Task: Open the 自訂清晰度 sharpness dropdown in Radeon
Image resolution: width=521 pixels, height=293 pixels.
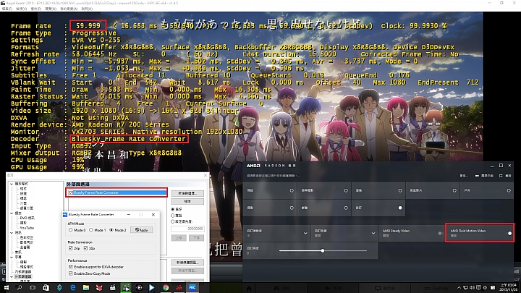Action: 305,233
